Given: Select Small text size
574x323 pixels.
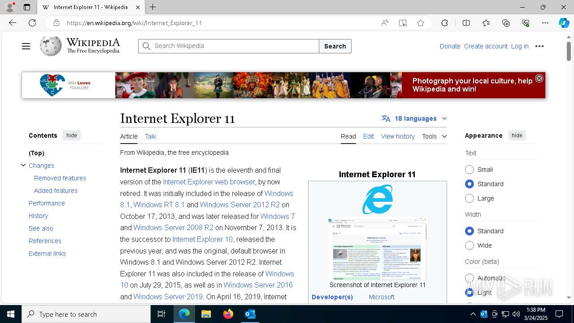Looking at the screenshot, I should [x=470, y=170].
